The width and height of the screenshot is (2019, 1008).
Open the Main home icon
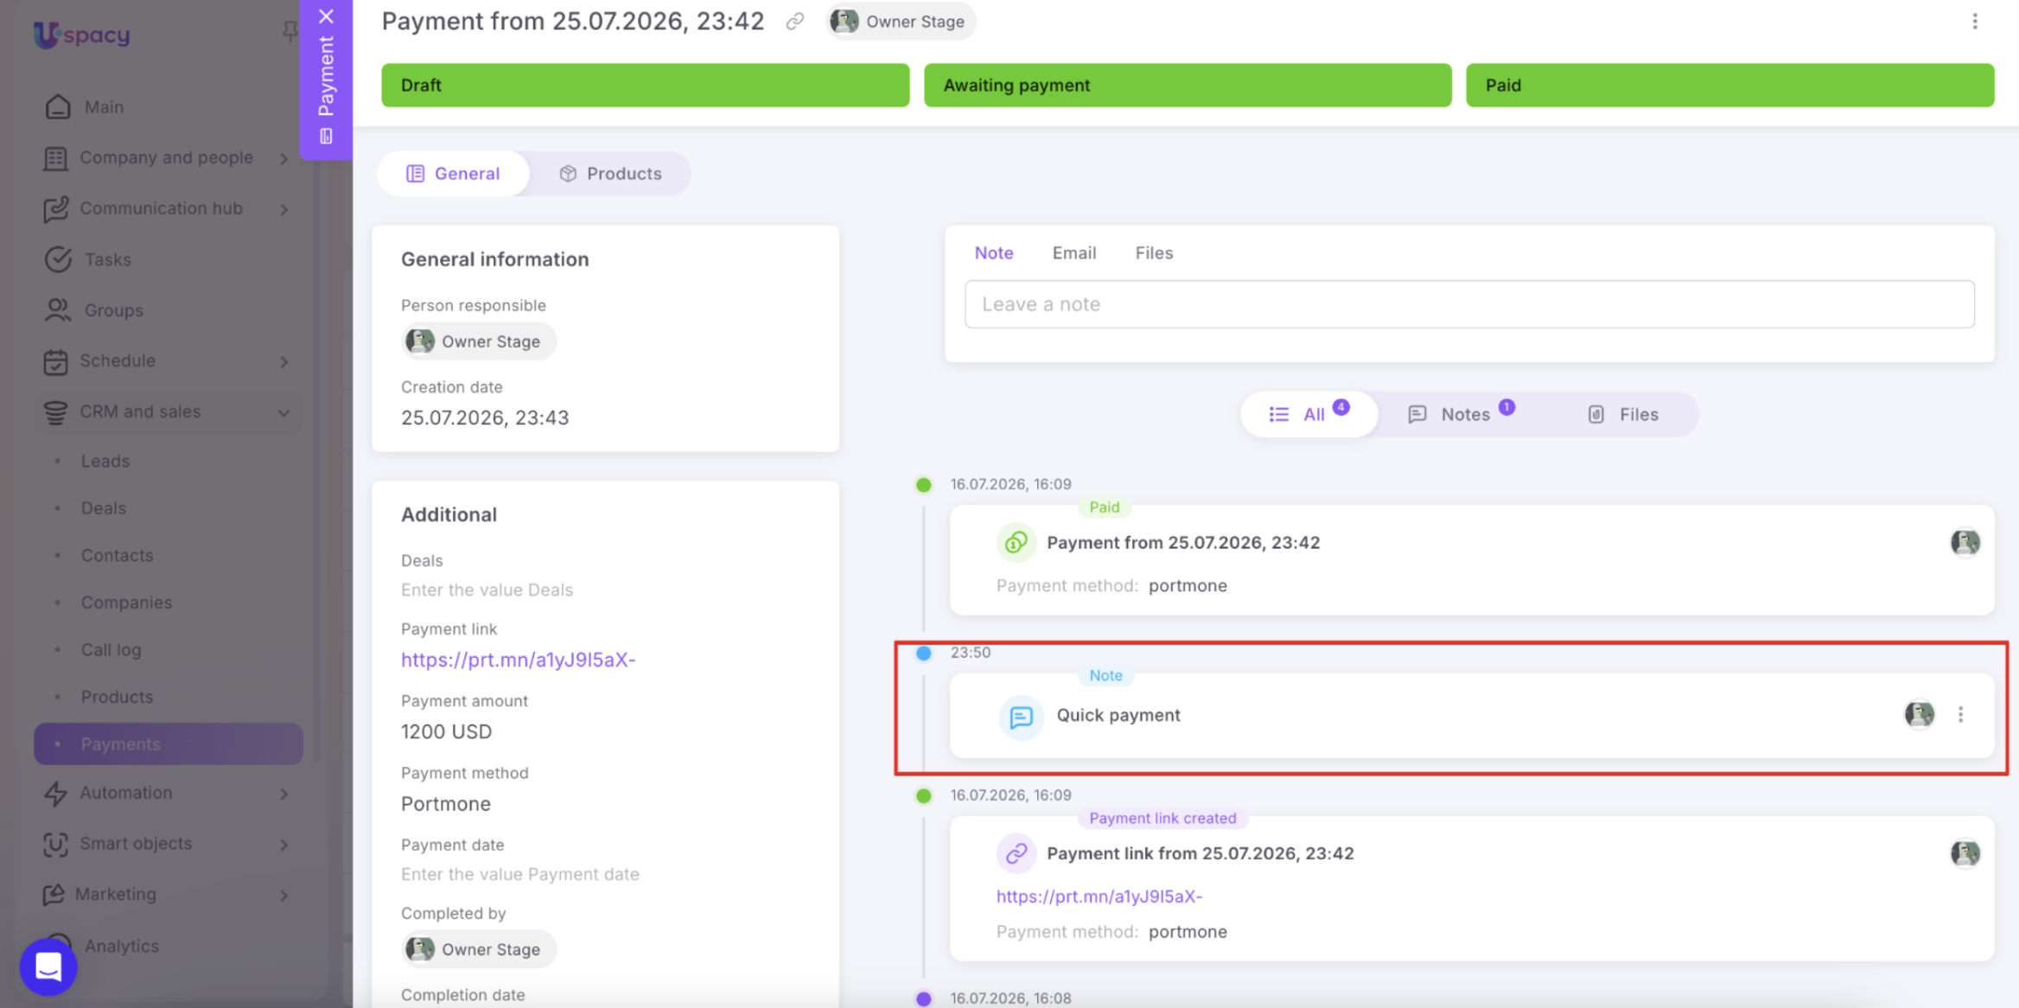click(x=58, y=107)
